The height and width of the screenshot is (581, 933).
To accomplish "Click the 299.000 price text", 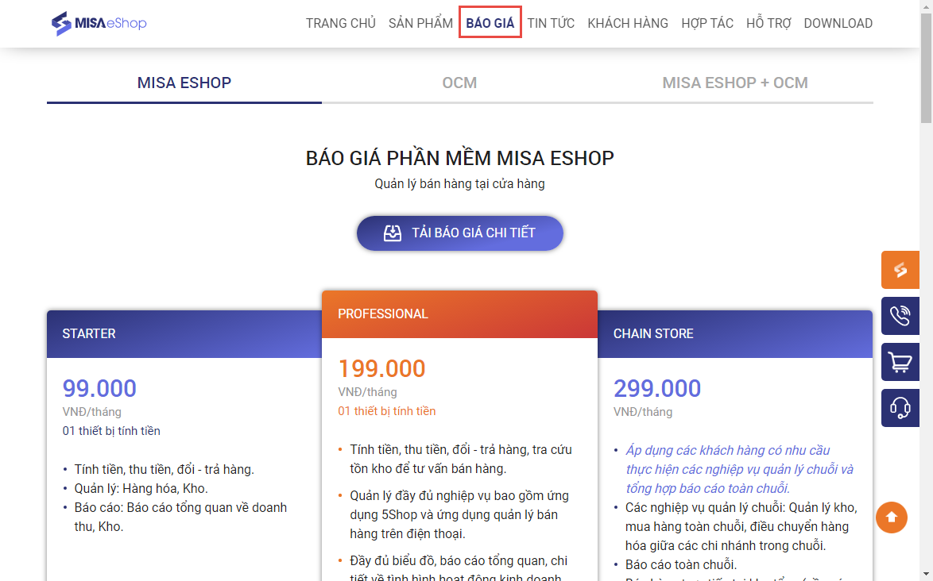I will pos(657,388).
